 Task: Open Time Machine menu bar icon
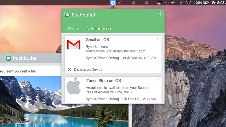pyautogui.click(x=166, y=3)
